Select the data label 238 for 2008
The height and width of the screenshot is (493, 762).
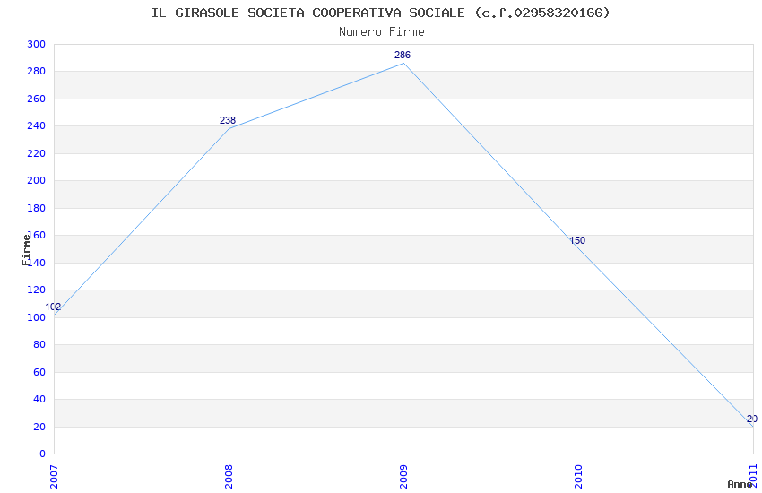[x=228, y=120]
